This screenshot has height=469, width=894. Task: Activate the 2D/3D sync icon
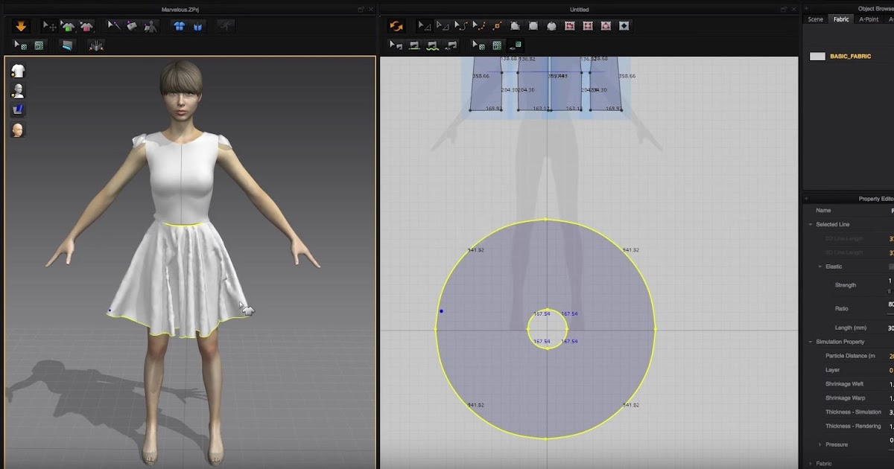click(x=396, y=28)
